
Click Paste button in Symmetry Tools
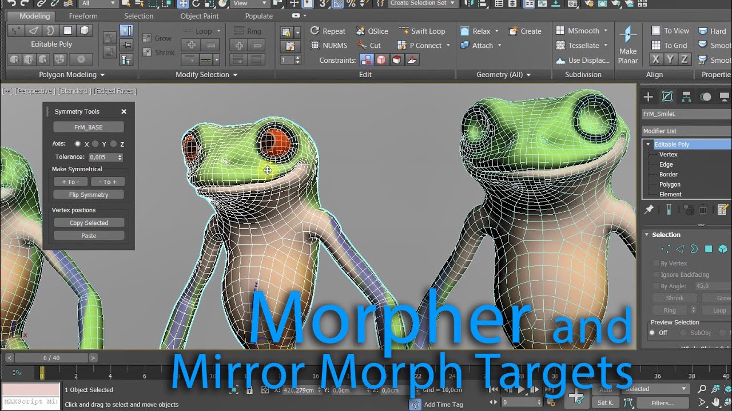click(x=89, y=236)
